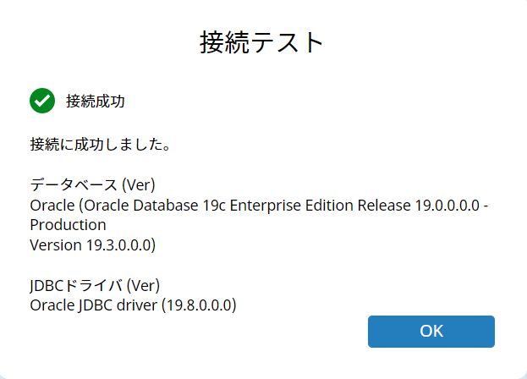
Task: Click the OK button
Action: click(431, 332)
